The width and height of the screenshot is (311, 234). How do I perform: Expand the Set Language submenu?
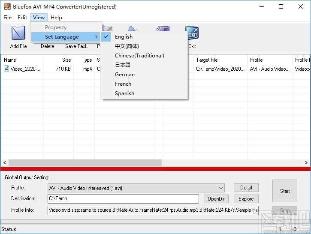pos(66,37)
